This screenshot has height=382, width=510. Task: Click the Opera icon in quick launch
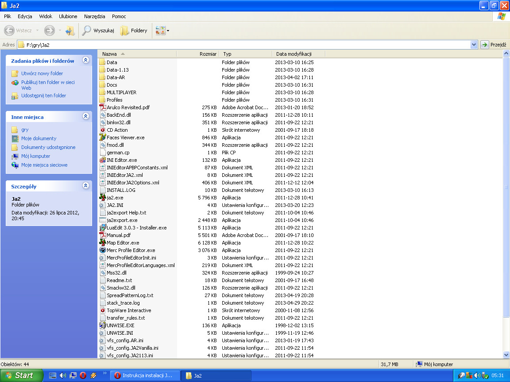tap(83, 375)
